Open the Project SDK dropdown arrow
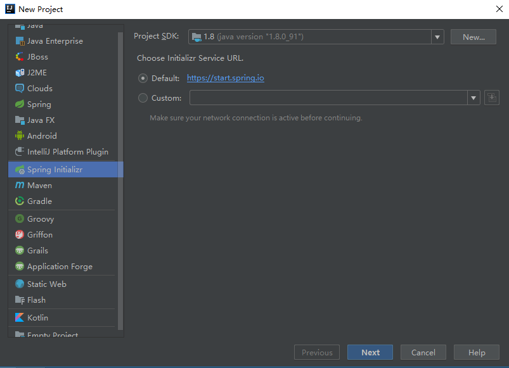The width and height of the screenshot is (509, 368). click(437, 37)
